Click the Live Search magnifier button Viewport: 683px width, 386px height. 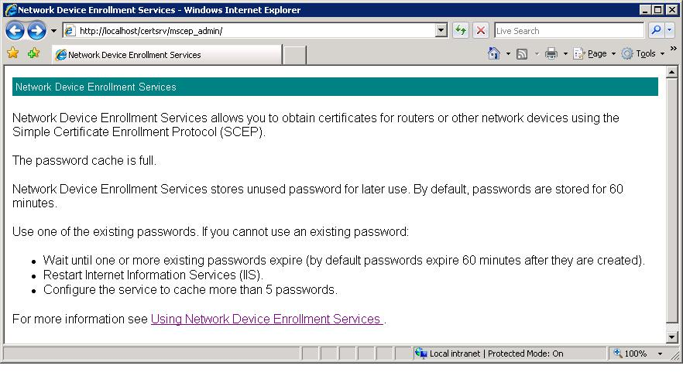click(656, 31)
